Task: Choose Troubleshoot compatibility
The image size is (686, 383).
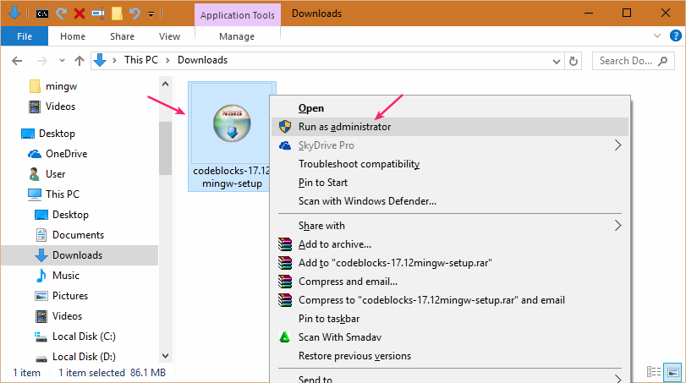Action: pyautogui.click(x=450, y=164)
